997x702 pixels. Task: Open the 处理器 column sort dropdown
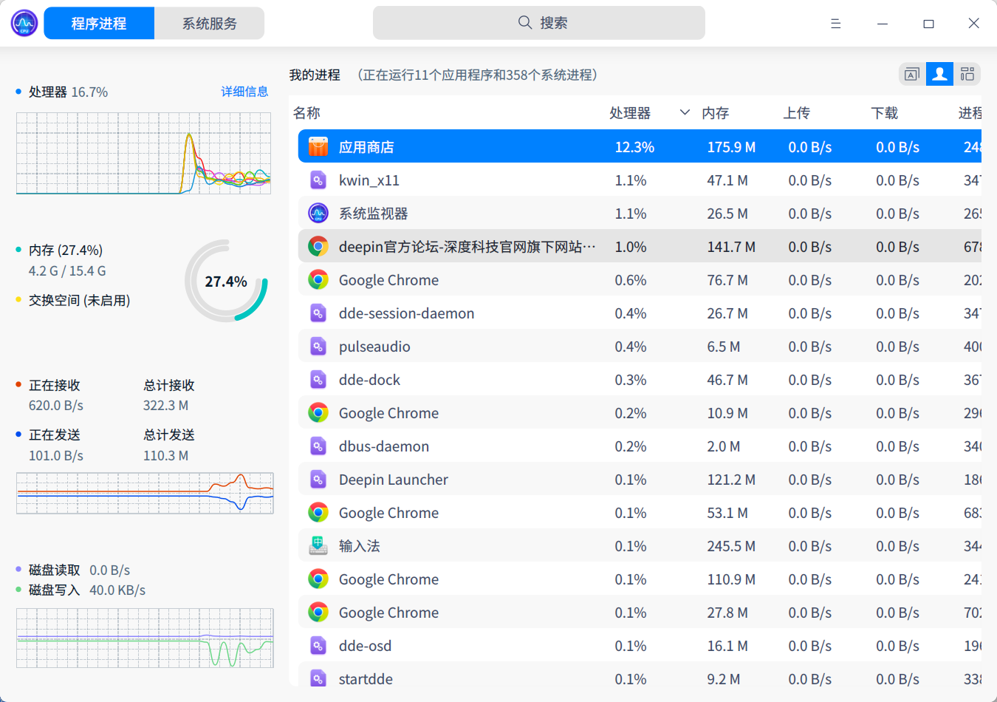click(x=685, y=112)
